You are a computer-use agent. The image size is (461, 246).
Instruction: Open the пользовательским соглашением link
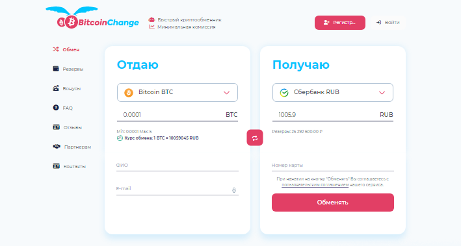coord(315,185)
